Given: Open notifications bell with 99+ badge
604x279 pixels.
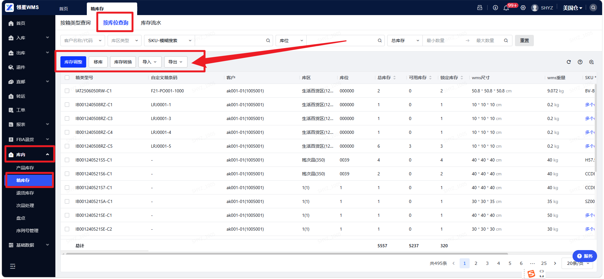Looking at the screenshot, I should (x=506, y=8).
